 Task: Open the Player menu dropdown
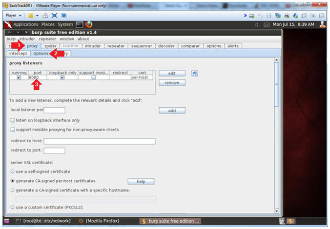click(14, 15)
